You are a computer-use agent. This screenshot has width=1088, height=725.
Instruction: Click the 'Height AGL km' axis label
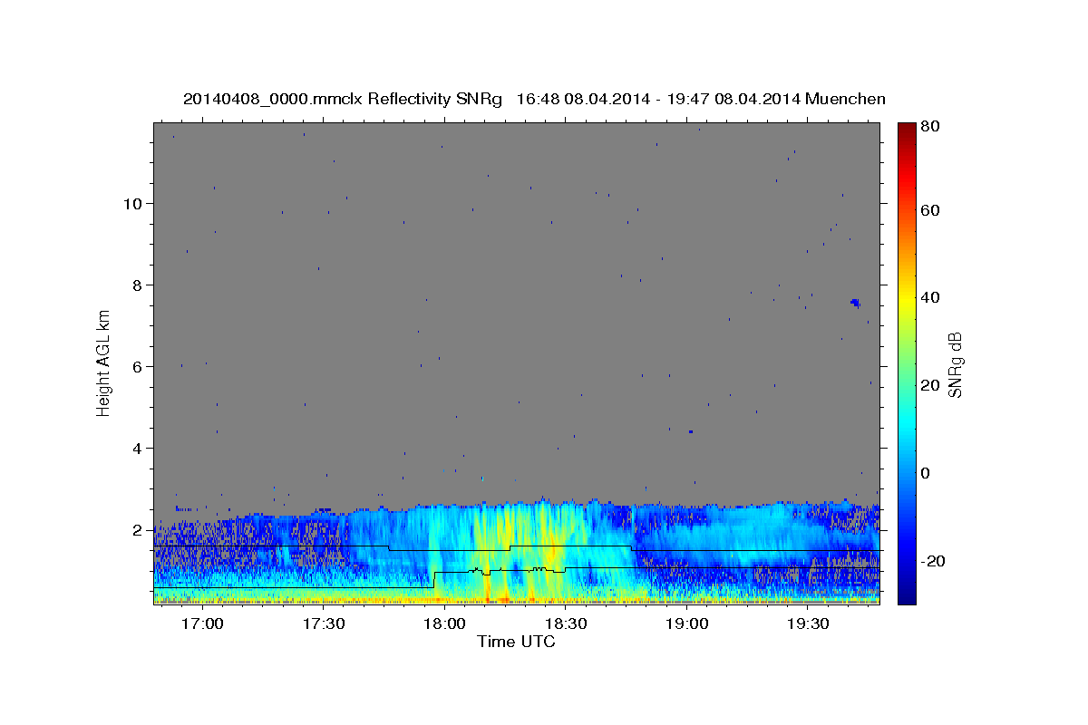click(104, 362)
